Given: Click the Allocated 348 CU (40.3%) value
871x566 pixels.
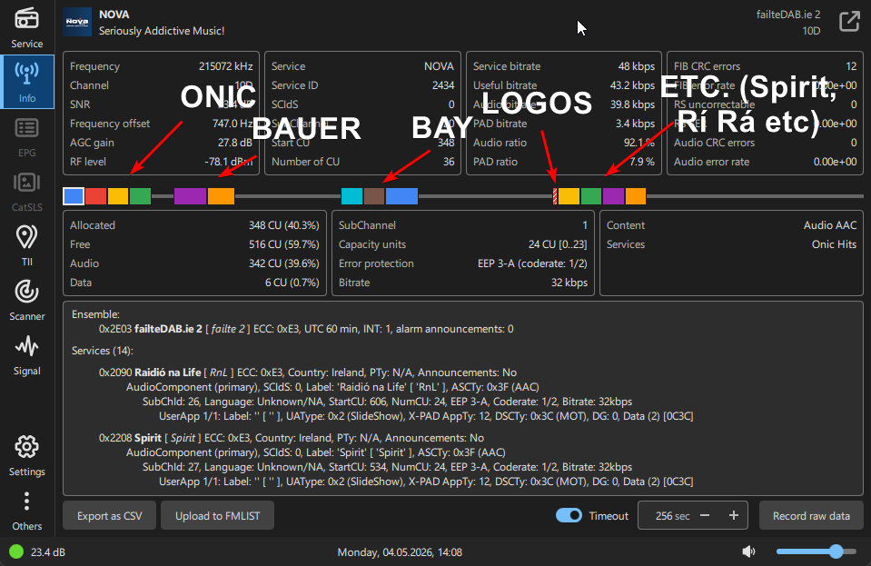Looking at the screenshot, I should [x=284, y=225].
